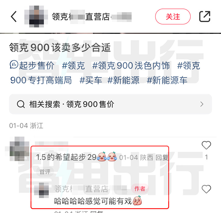Image resolution: width=221 pixels, height=213 pixels.
Task: Tap the back arrow icon
Action: pos(14,17)
